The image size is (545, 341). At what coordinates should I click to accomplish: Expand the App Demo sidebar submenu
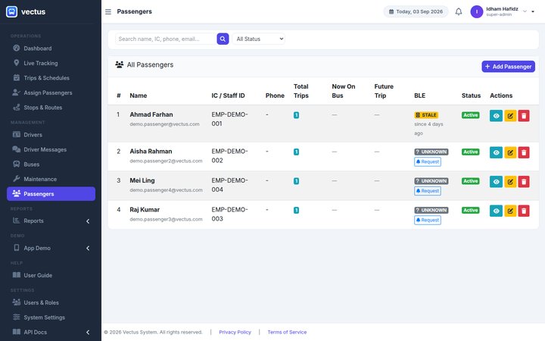[x=88, y=248]
